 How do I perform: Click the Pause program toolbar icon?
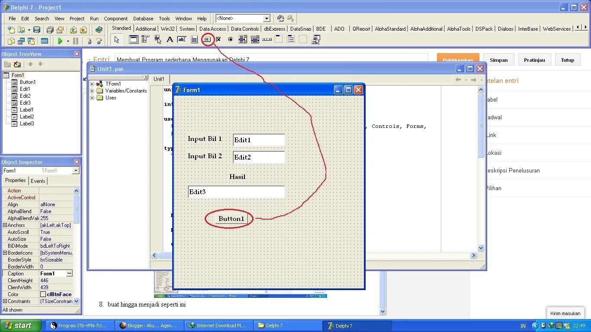pos(76,41)
